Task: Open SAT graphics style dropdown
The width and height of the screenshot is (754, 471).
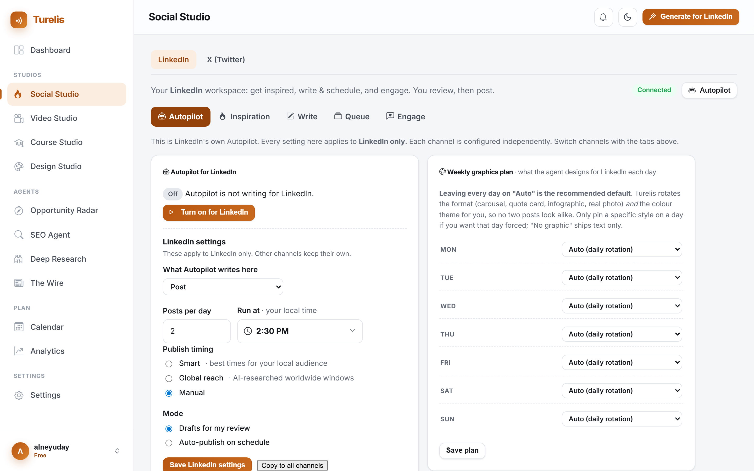Action: pos(622,391)
